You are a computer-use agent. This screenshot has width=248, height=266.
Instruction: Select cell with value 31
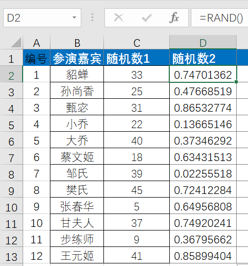[x=137, y=107]
